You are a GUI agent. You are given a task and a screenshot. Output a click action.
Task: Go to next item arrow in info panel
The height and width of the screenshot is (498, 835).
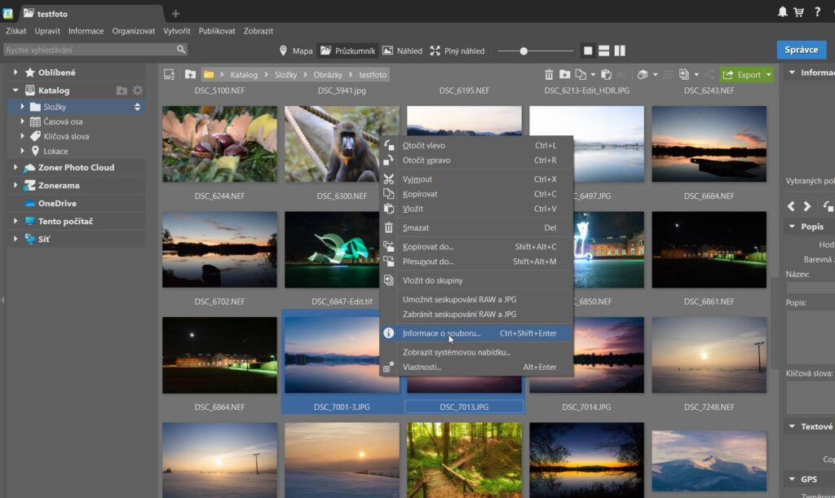click(807, 206)
